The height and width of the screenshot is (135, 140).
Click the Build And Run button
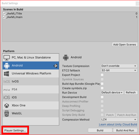coord(125,130)
